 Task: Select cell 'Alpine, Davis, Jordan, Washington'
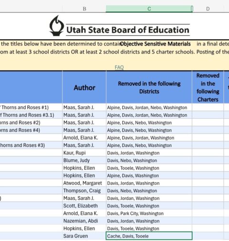[149, 138]
